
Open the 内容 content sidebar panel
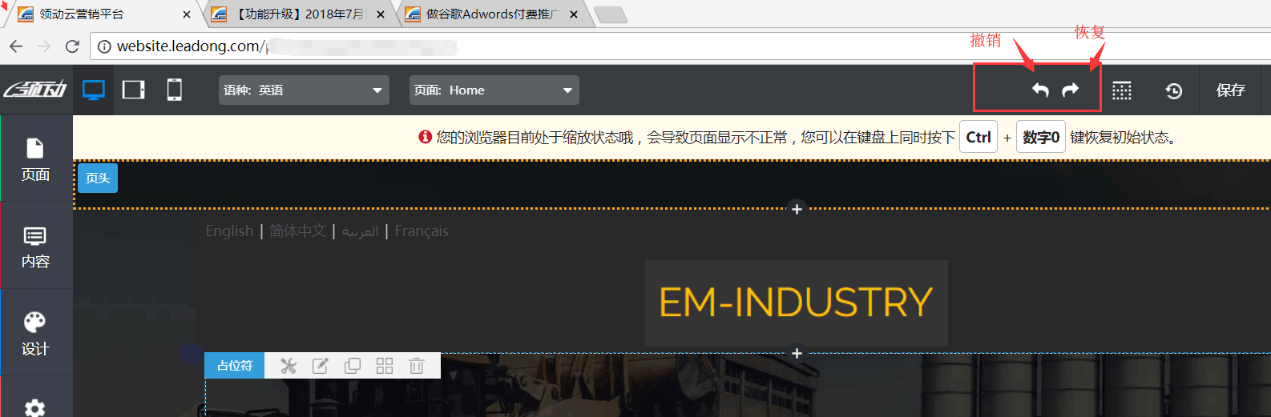(35, 247)
